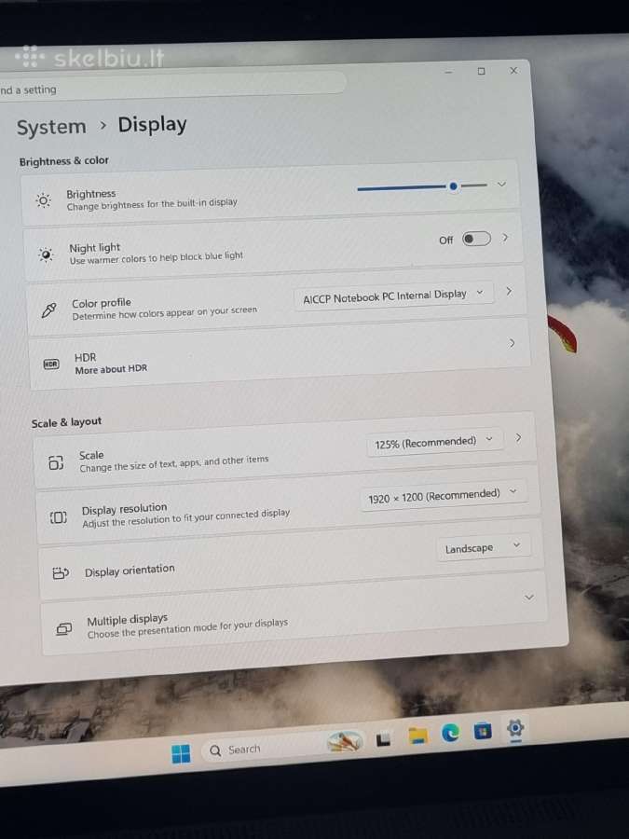629x839 pixels.
Task: Click the HDR badge icon
Action: tap(51, 364)
